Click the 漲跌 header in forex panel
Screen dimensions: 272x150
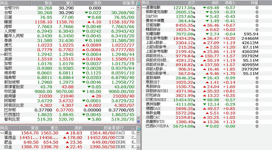click(x=88, y=3)
